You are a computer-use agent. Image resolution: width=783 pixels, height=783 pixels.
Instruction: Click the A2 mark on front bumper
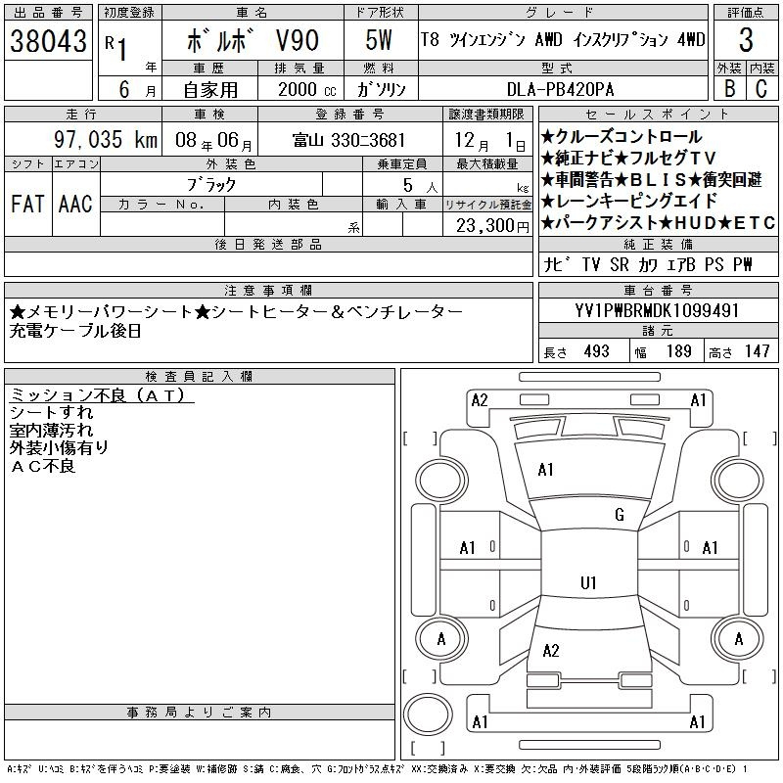[x=480, y=399]
